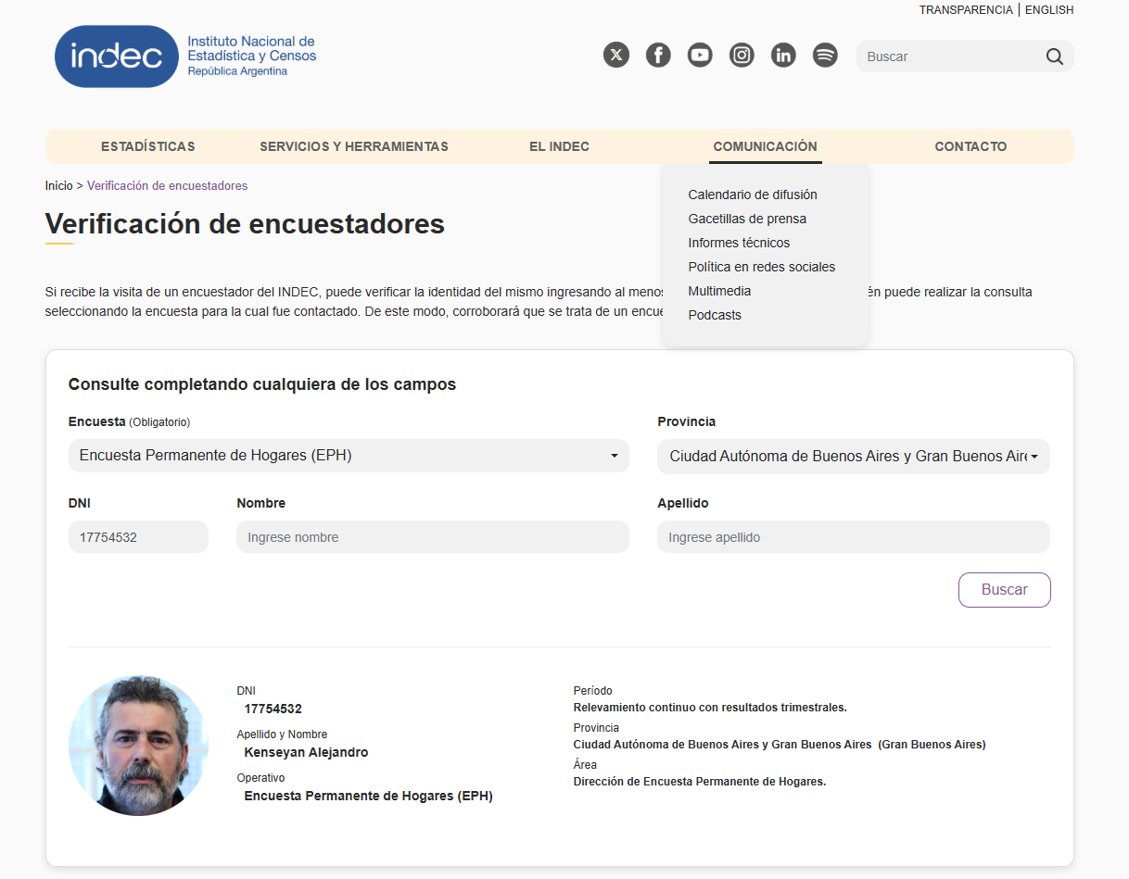Visit INDEC's YouTube channel icon
The height and width of the screenshot is (879, 1129).
(700, 55)
